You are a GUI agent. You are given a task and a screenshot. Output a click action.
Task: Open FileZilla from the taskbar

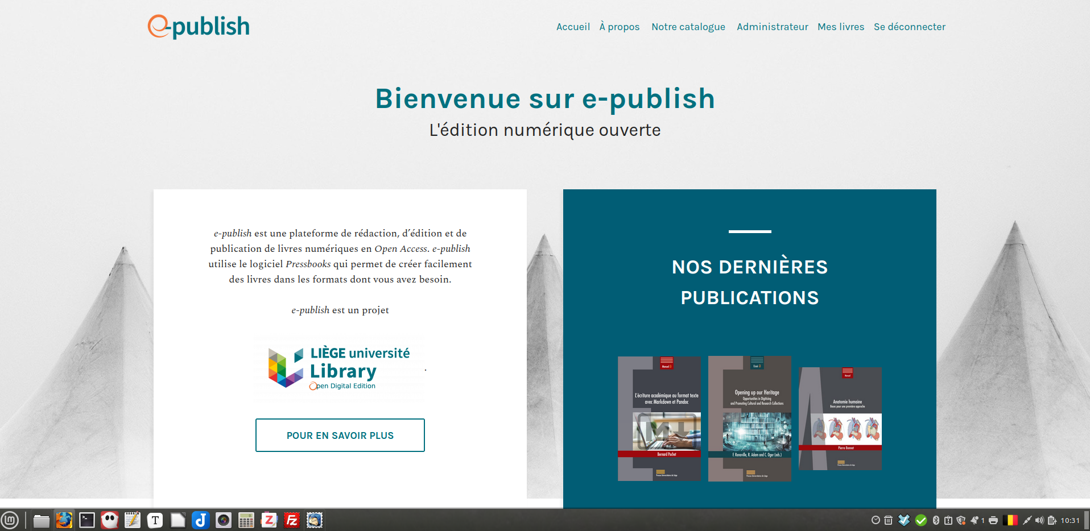click(x=292, y=520)
